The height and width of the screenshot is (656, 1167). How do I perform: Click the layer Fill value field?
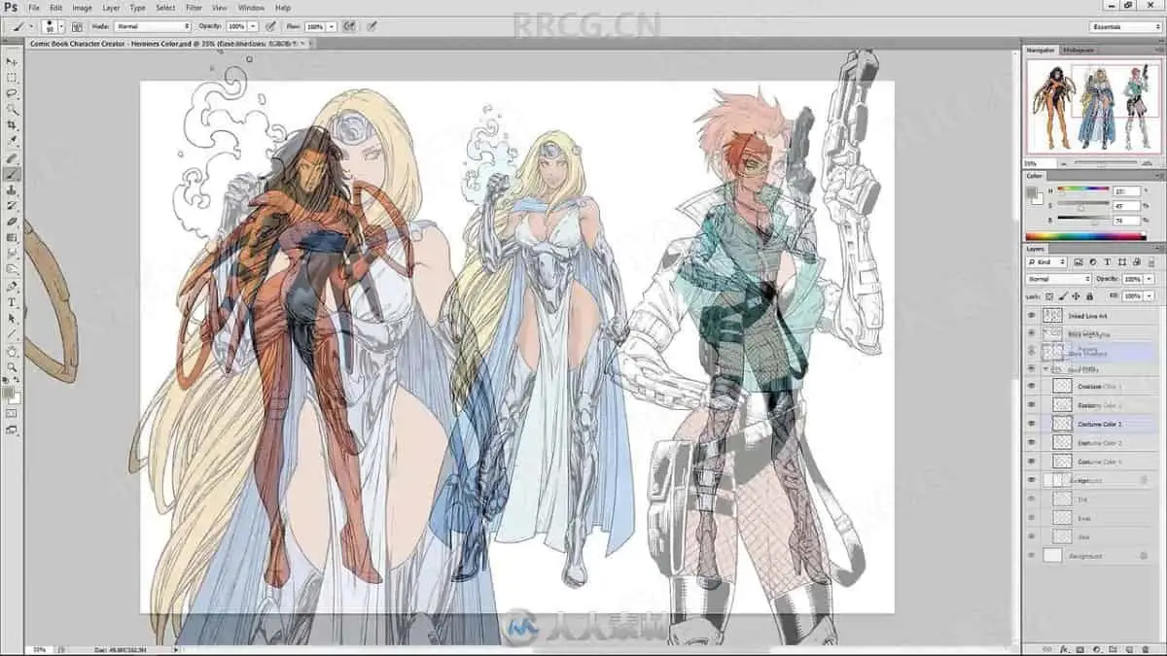click(1131, 295)
